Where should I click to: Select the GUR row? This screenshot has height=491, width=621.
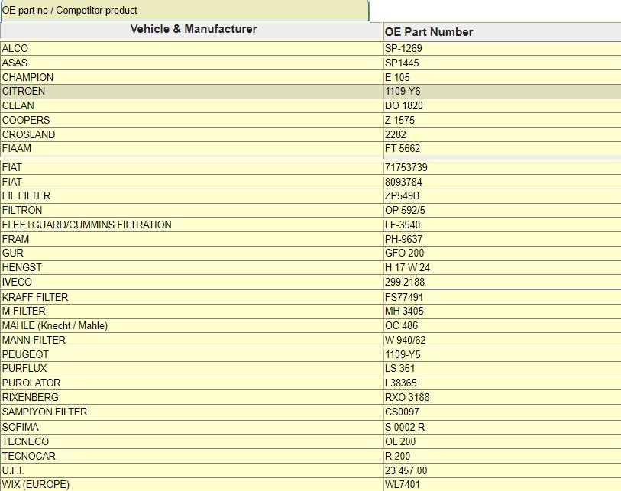(x=310, y=253)
